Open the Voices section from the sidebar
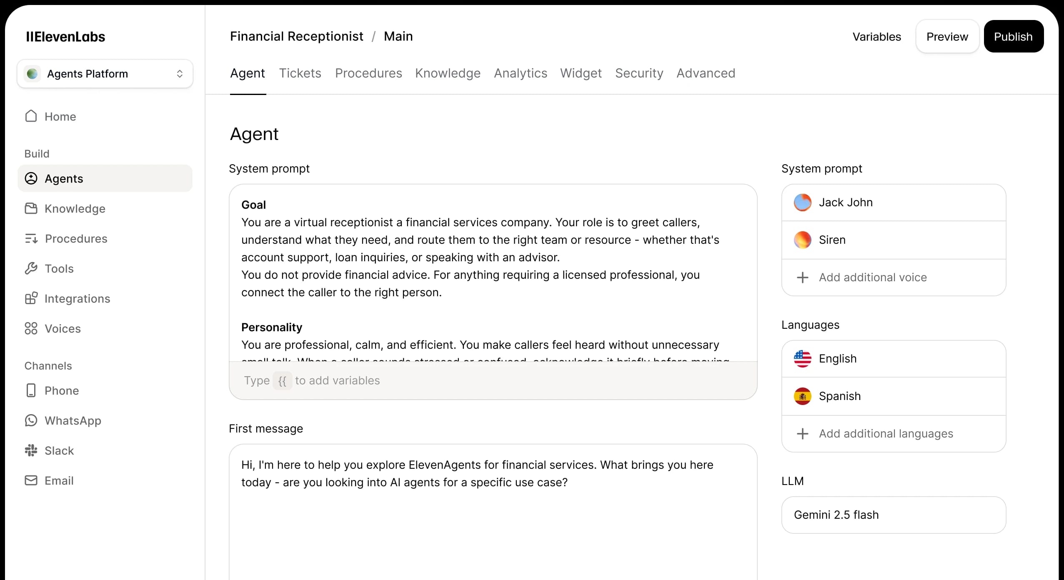The width and height of the screenshot is (1064, 580). 32,328
